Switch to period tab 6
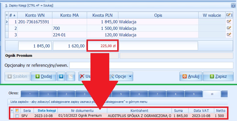The image size is (237, 121). coord(139,94)
